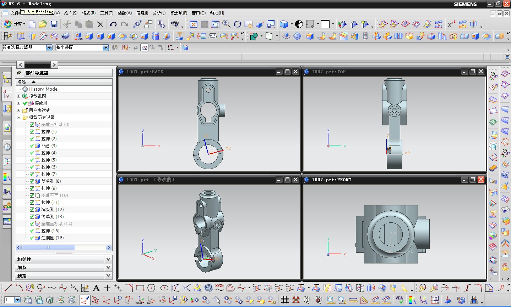Select the Revolve feature tool
This screenshot has width=511, height=307.
click(x=32, y=36)
